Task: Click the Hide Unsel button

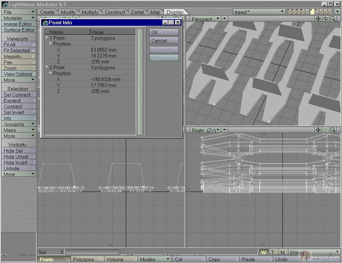Action: coord(19,157)
